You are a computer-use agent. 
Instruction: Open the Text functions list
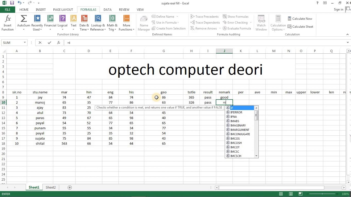tap(73, 23)
